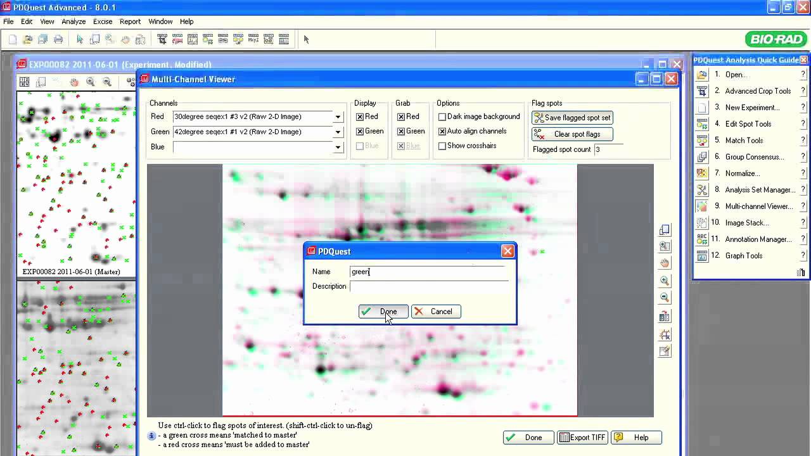
Task: Click the help question mark beside Normalize
Action: click(803, 174)
